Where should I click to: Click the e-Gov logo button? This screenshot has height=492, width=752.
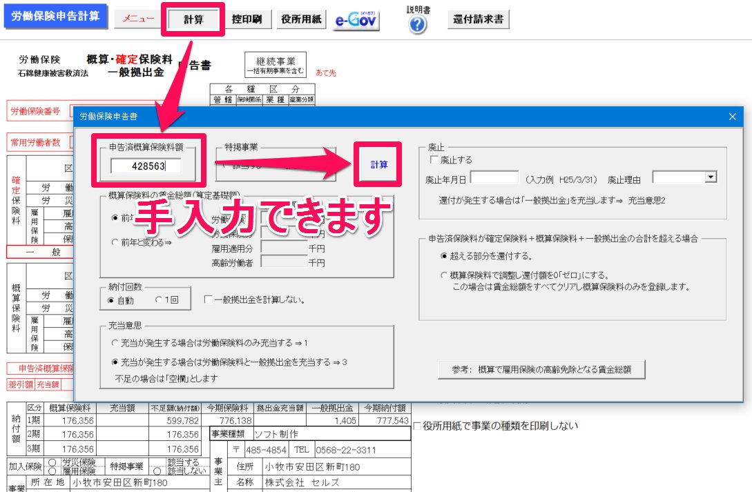(357, 19)
